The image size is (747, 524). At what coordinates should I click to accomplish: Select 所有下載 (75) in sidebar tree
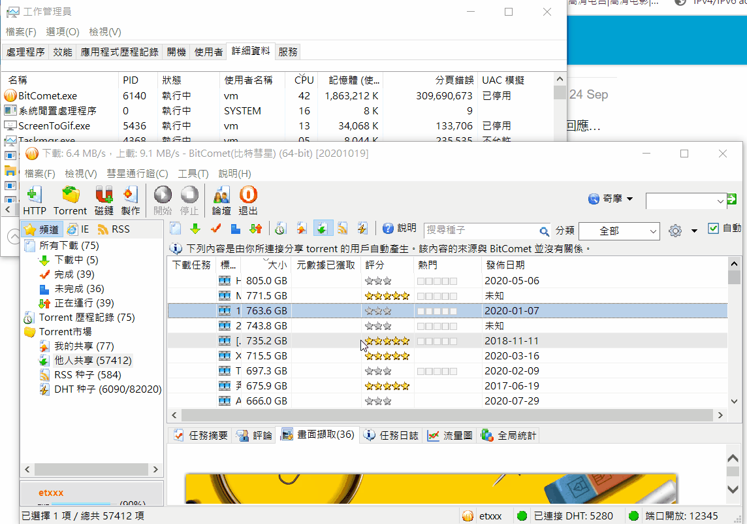[x=69, y=246]
